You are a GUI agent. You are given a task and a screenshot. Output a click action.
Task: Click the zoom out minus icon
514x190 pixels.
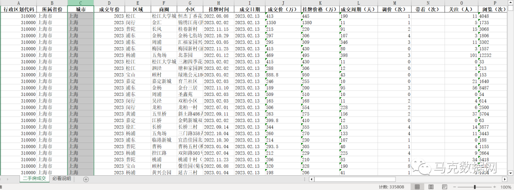coord(455,187)
